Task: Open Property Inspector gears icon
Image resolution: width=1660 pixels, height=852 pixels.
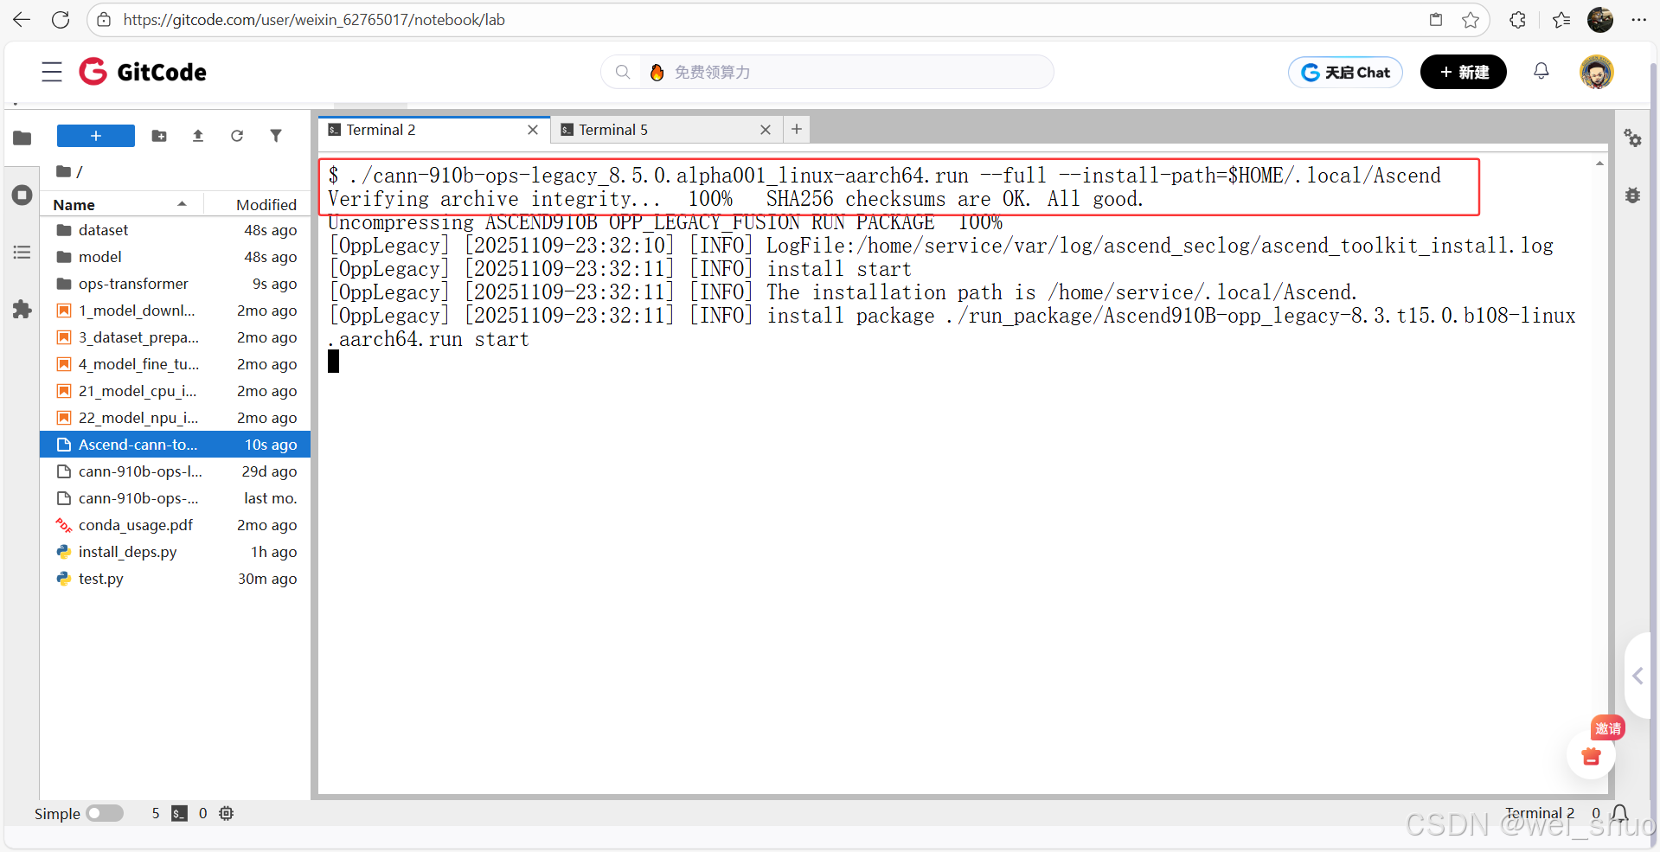Action: (x=1632, y=138)
